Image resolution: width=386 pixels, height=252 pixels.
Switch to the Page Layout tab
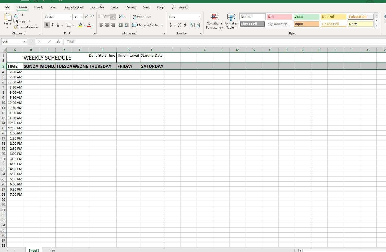point(74,7)
